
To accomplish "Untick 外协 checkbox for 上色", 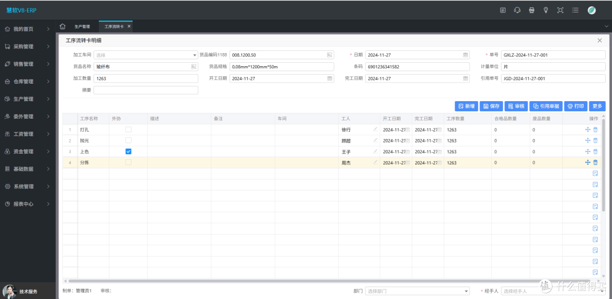I will click(128, 151).
